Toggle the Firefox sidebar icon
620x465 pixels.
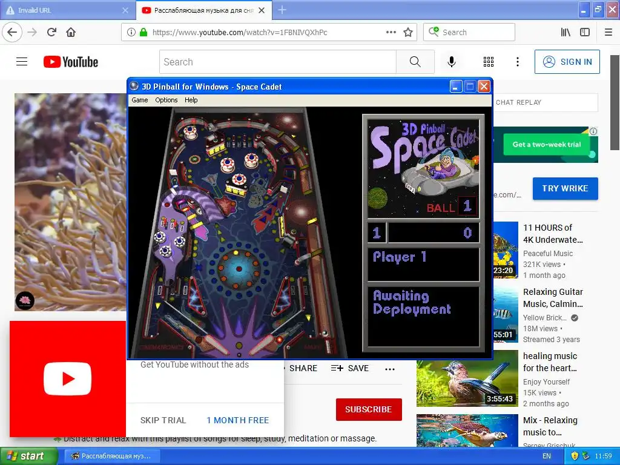point(585,32)
